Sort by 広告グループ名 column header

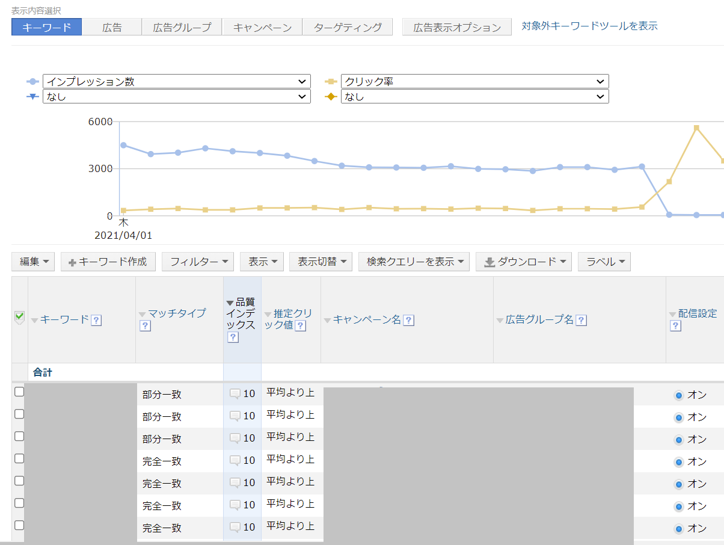tap(539, 320)
